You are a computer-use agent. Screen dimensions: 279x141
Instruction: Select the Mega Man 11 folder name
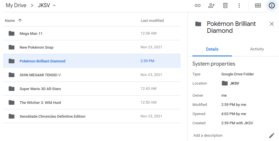pyautogui.click(x=31, y=33)
